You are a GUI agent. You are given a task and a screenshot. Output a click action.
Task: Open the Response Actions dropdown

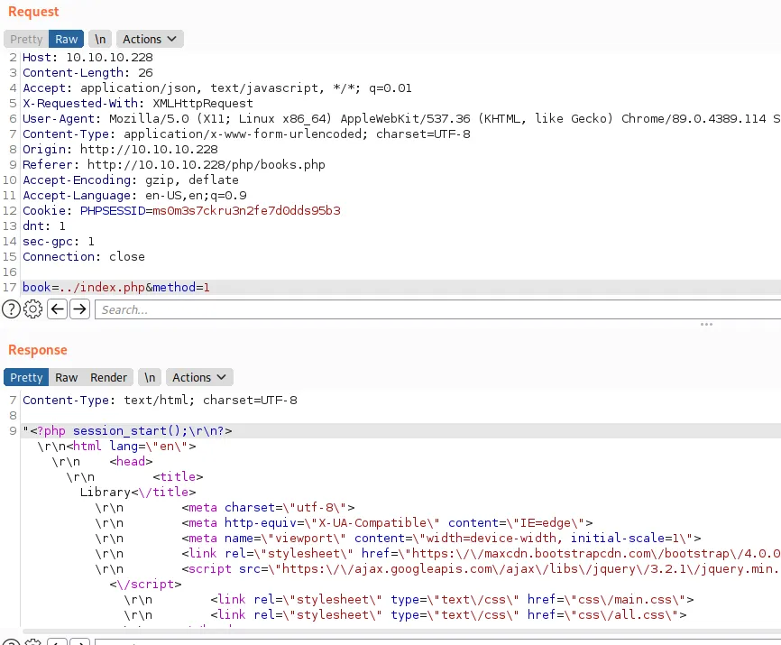pos(199,378)
